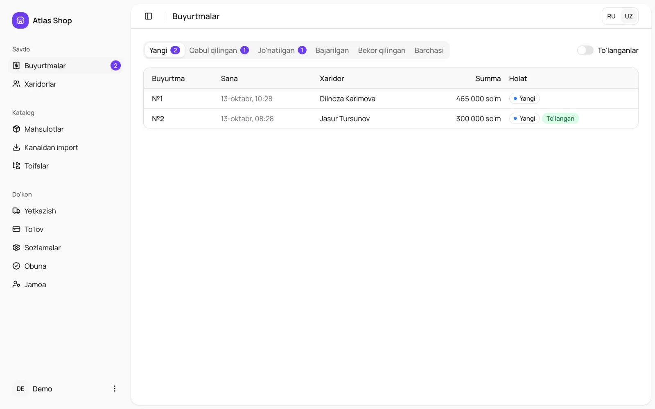Open the Bajarilgan tab
Screen dimensions: 655x409
pos(332,50)
